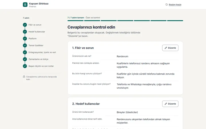Edit the Hedef kullanıcılar section with Düzenle
This screenshot has height=129, width=206.
pyautogui.click(x=170, y=104)
